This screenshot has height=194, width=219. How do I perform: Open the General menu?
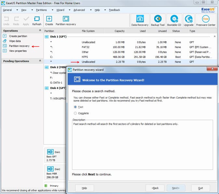click(x=7, y=10)
